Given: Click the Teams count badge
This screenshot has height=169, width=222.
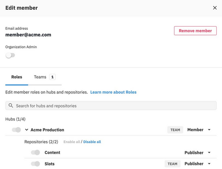Looking at the screenshot, I should [52, 77].
